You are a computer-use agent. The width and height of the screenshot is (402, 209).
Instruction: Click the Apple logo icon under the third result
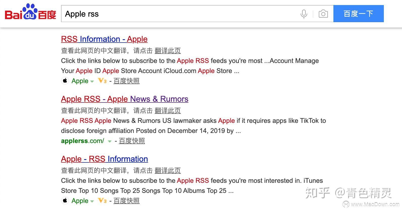65,200
